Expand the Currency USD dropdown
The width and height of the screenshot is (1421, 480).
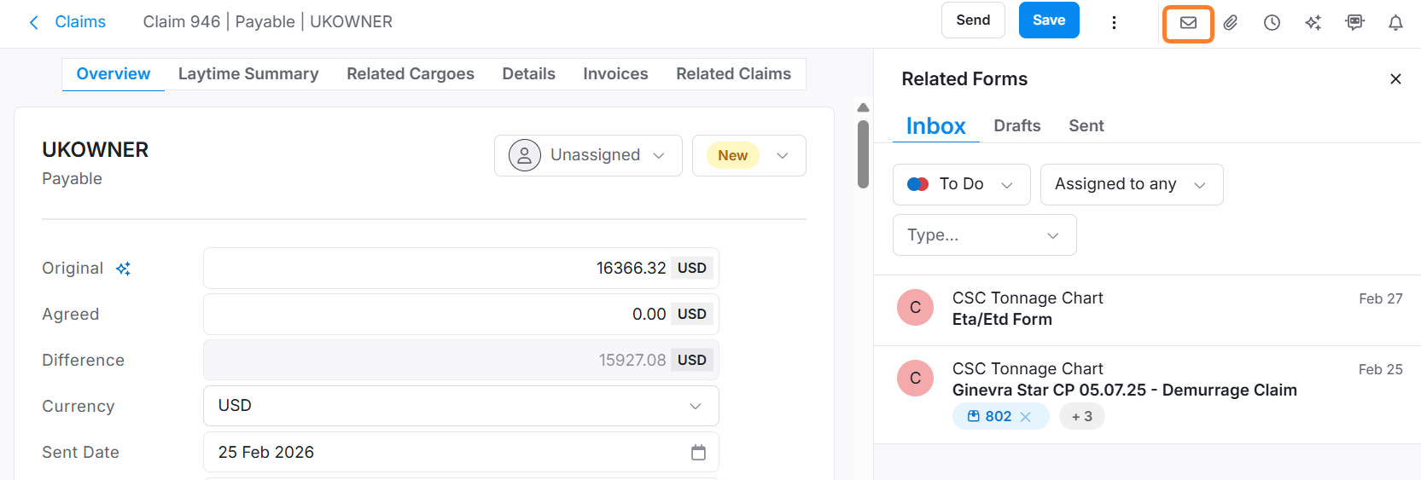(461, 406)
